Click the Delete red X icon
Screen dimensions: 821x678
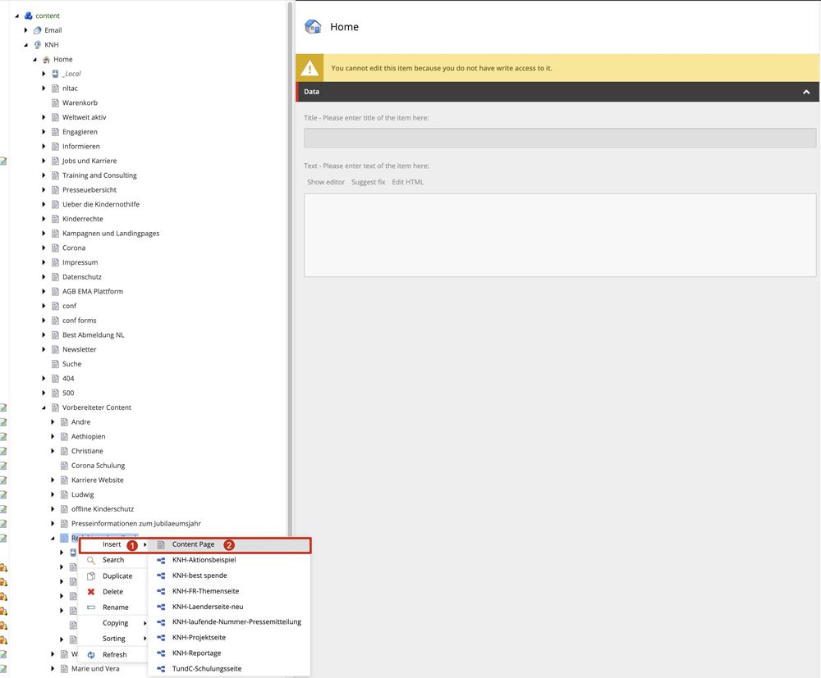click(x=91, y=592)
